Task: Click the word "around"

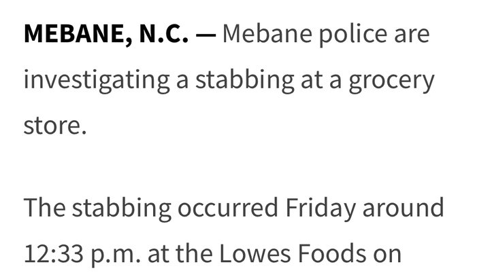Action: pos(403,207)
